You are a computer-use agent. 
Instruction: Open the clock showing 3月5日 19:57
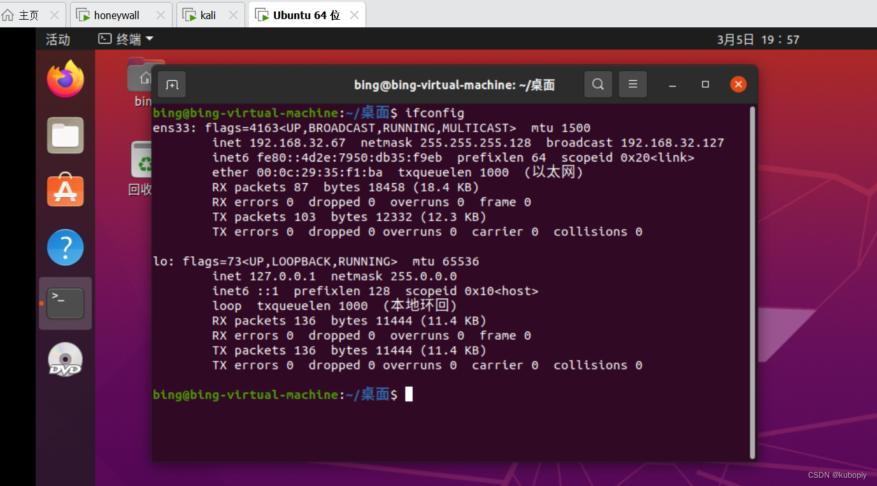click(x=758, y=39)
